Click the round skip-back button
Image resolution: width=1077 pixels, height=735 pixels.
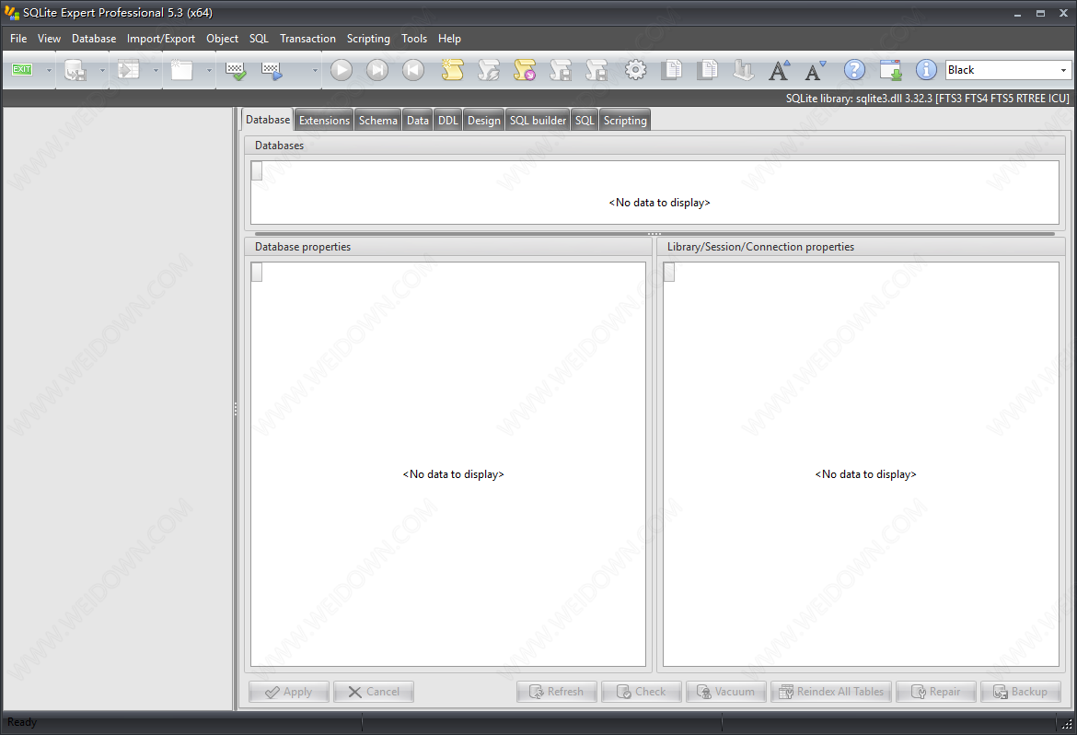tap(412, 70)
